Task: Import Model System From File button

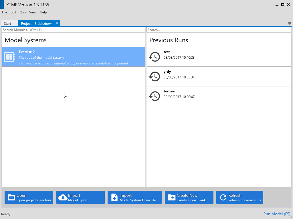Action: (x=135, y=197)
